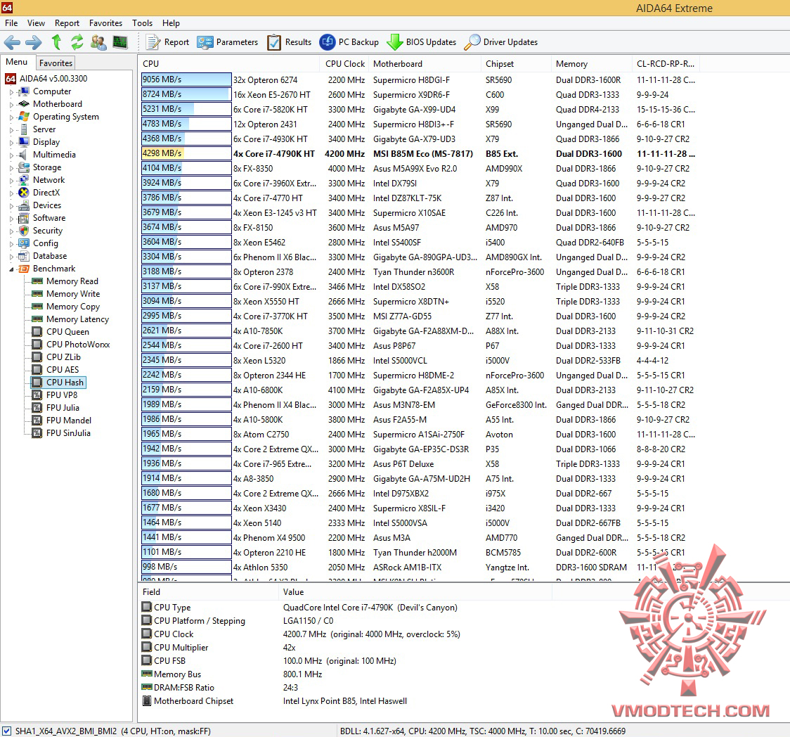This screenshot has height=737, width=790.
Task: Click the 8724 MB/s result bar
Action: click(x=186, y=94)
